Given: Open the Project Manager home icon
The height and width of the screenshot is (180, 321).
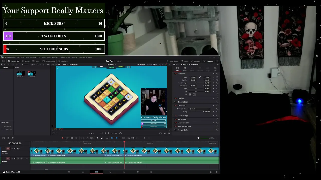Looking at the screenshot, I should tap(211, 172).
